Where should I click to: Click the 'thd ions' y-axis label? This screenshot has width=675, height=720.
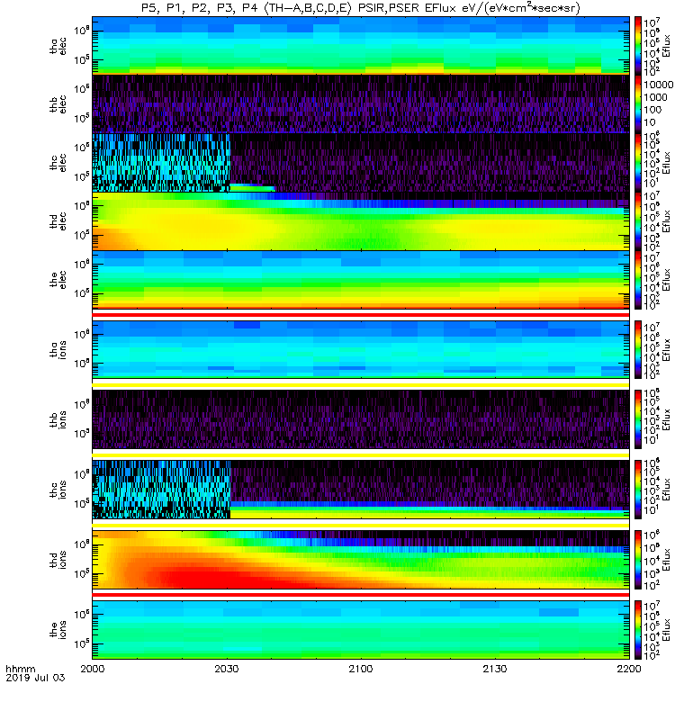click(58, 560)
